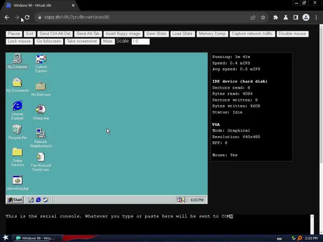Click the Pause button
The width and height of the screenshot is (323, 242).
pos(14,34)
